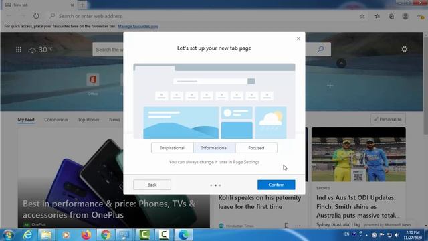Click Manage favourites now link
428x241 pixels.
(138, 27)
